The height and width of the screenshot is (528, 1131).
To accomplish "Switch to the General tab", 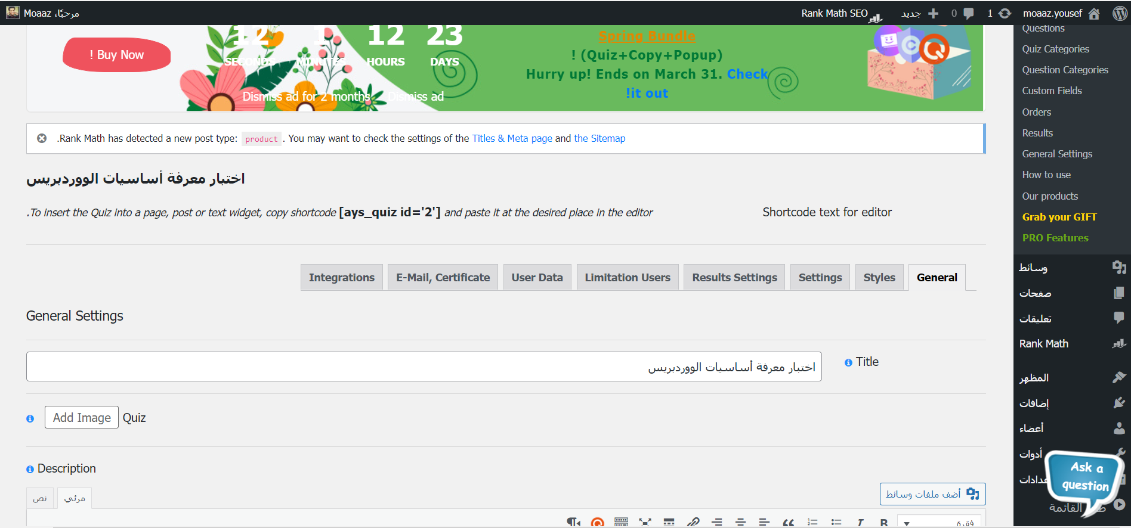I will pos(937,277).
